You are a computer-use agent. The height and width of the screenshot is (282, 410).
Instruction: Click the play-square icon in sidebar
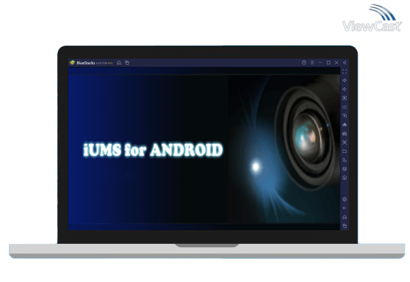[345, 98]
